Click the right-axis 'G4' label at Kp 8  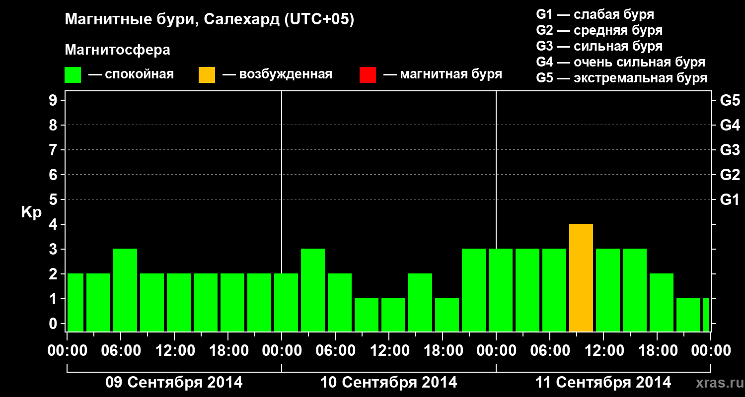point(730,125)
